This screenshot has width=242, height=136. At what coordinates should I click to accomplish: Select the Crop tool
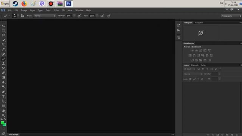(3, 45)
